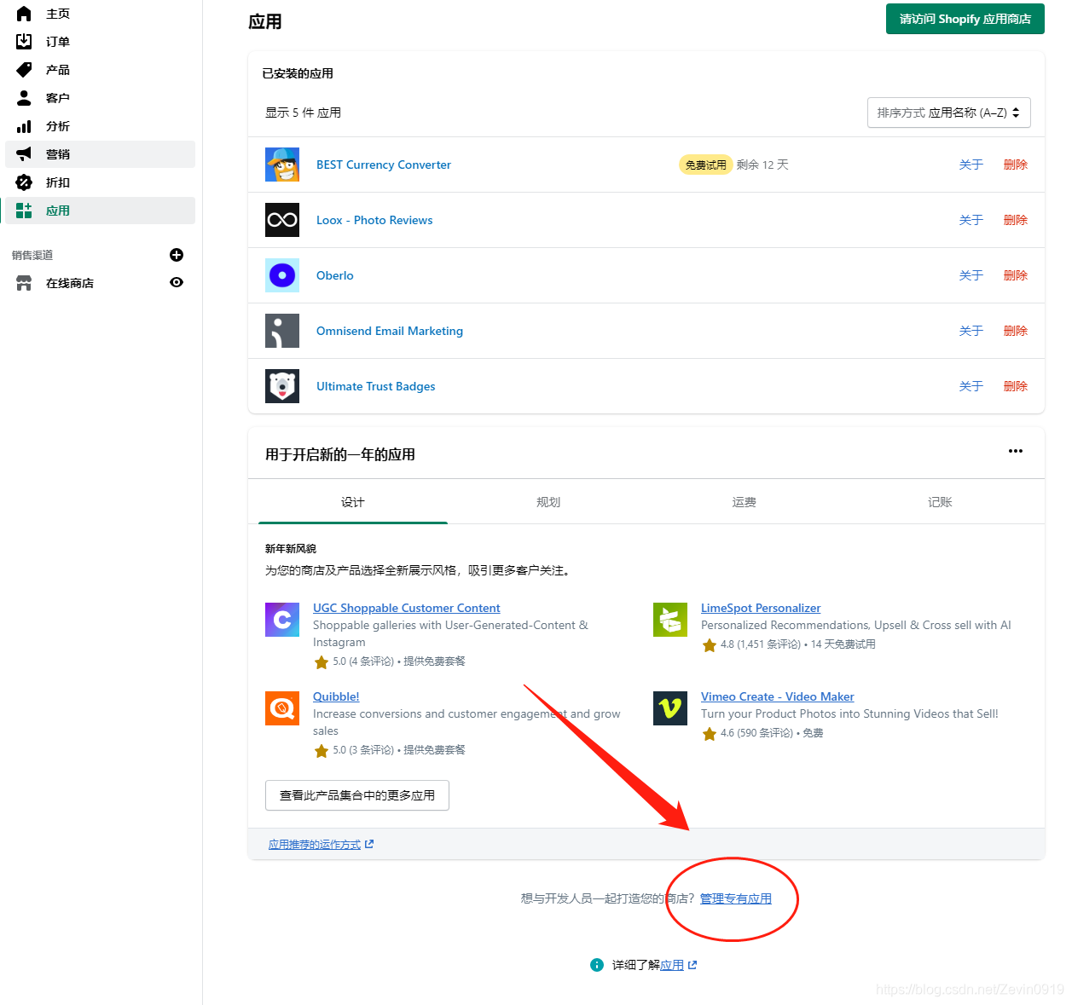This screenshot has width=1072, height=1005.
Task: Click info icon beside learn more apps
Action: (597, 965)
